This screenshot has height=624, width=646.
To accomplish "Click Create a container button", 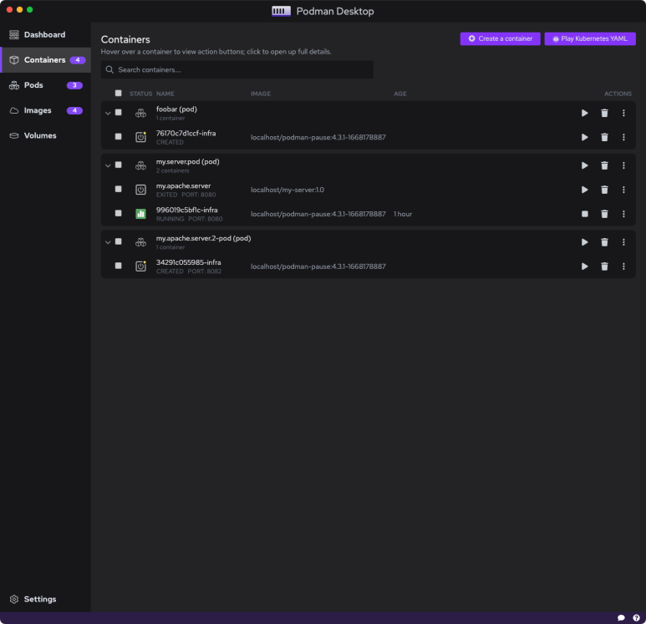I will coord(500,38).
